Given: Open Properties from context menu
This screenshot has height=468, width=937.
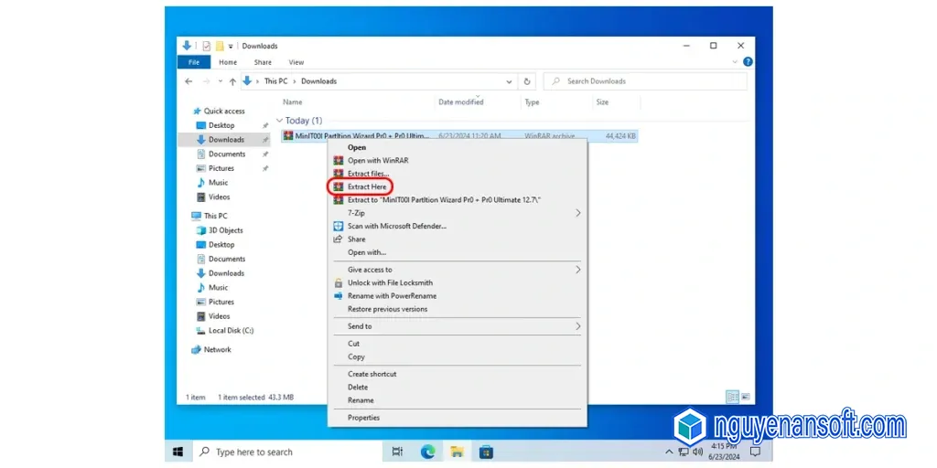Looking at the screenshot, I should tap(363, 418).
